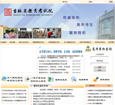Go to 网站首页 in navigation bar
The width and height of the screenshot is (115, 105).
point(4,42)
